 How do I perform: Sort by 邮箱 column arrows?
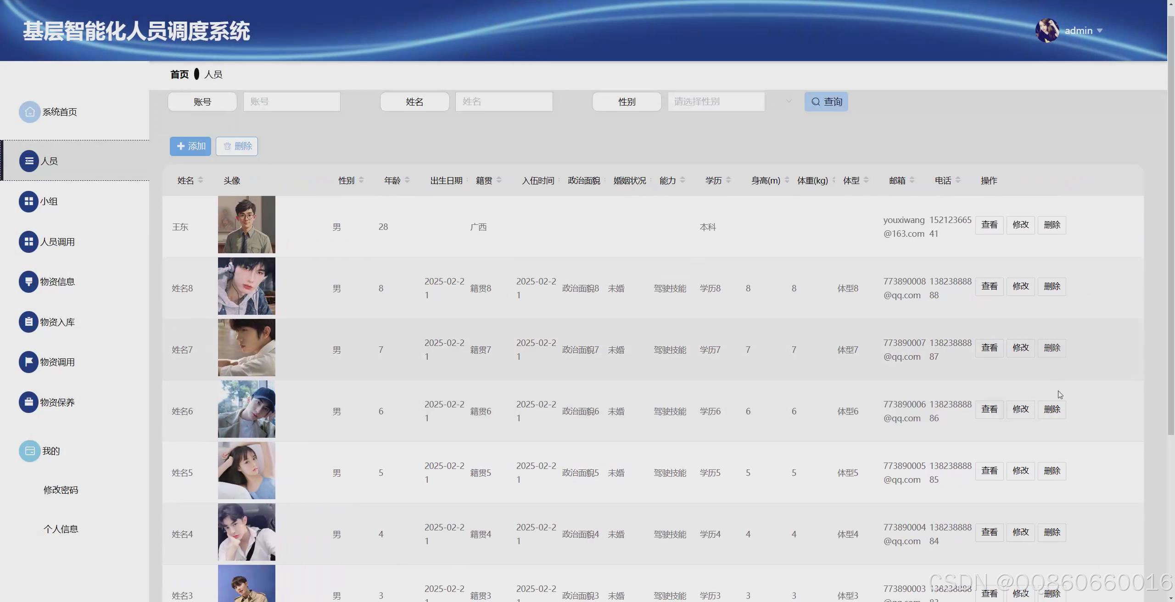(x=912, y=180)
